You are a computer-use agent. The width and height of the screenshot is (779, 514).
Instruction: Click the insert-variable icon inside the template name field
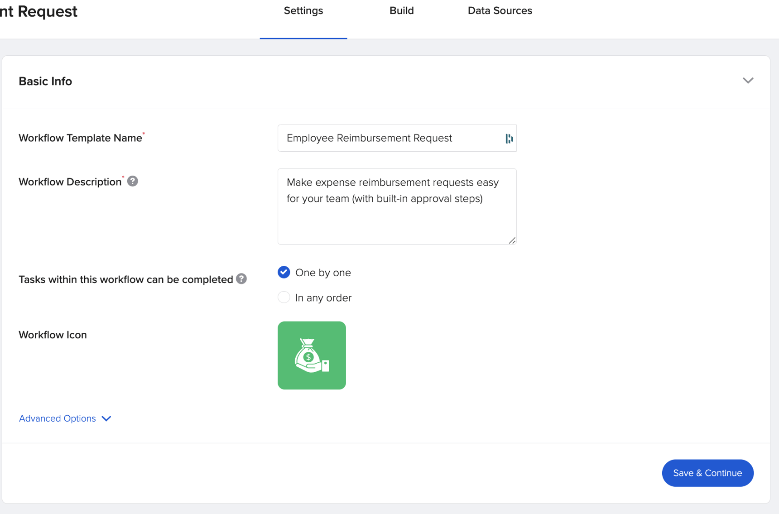508,138
